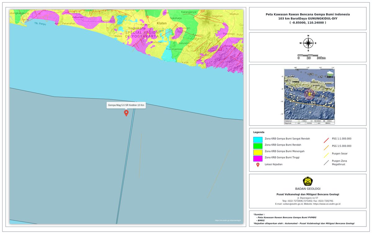The height and width of the screenshot is (234, 372).
Task: Click the Gempa Mag 5.6 SR info label
Action: click(126, 105)
